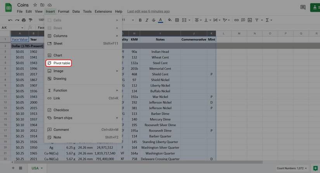Click the Coins document title
The width and height of the screenshot is (320, 173).
tap(23, 5)
